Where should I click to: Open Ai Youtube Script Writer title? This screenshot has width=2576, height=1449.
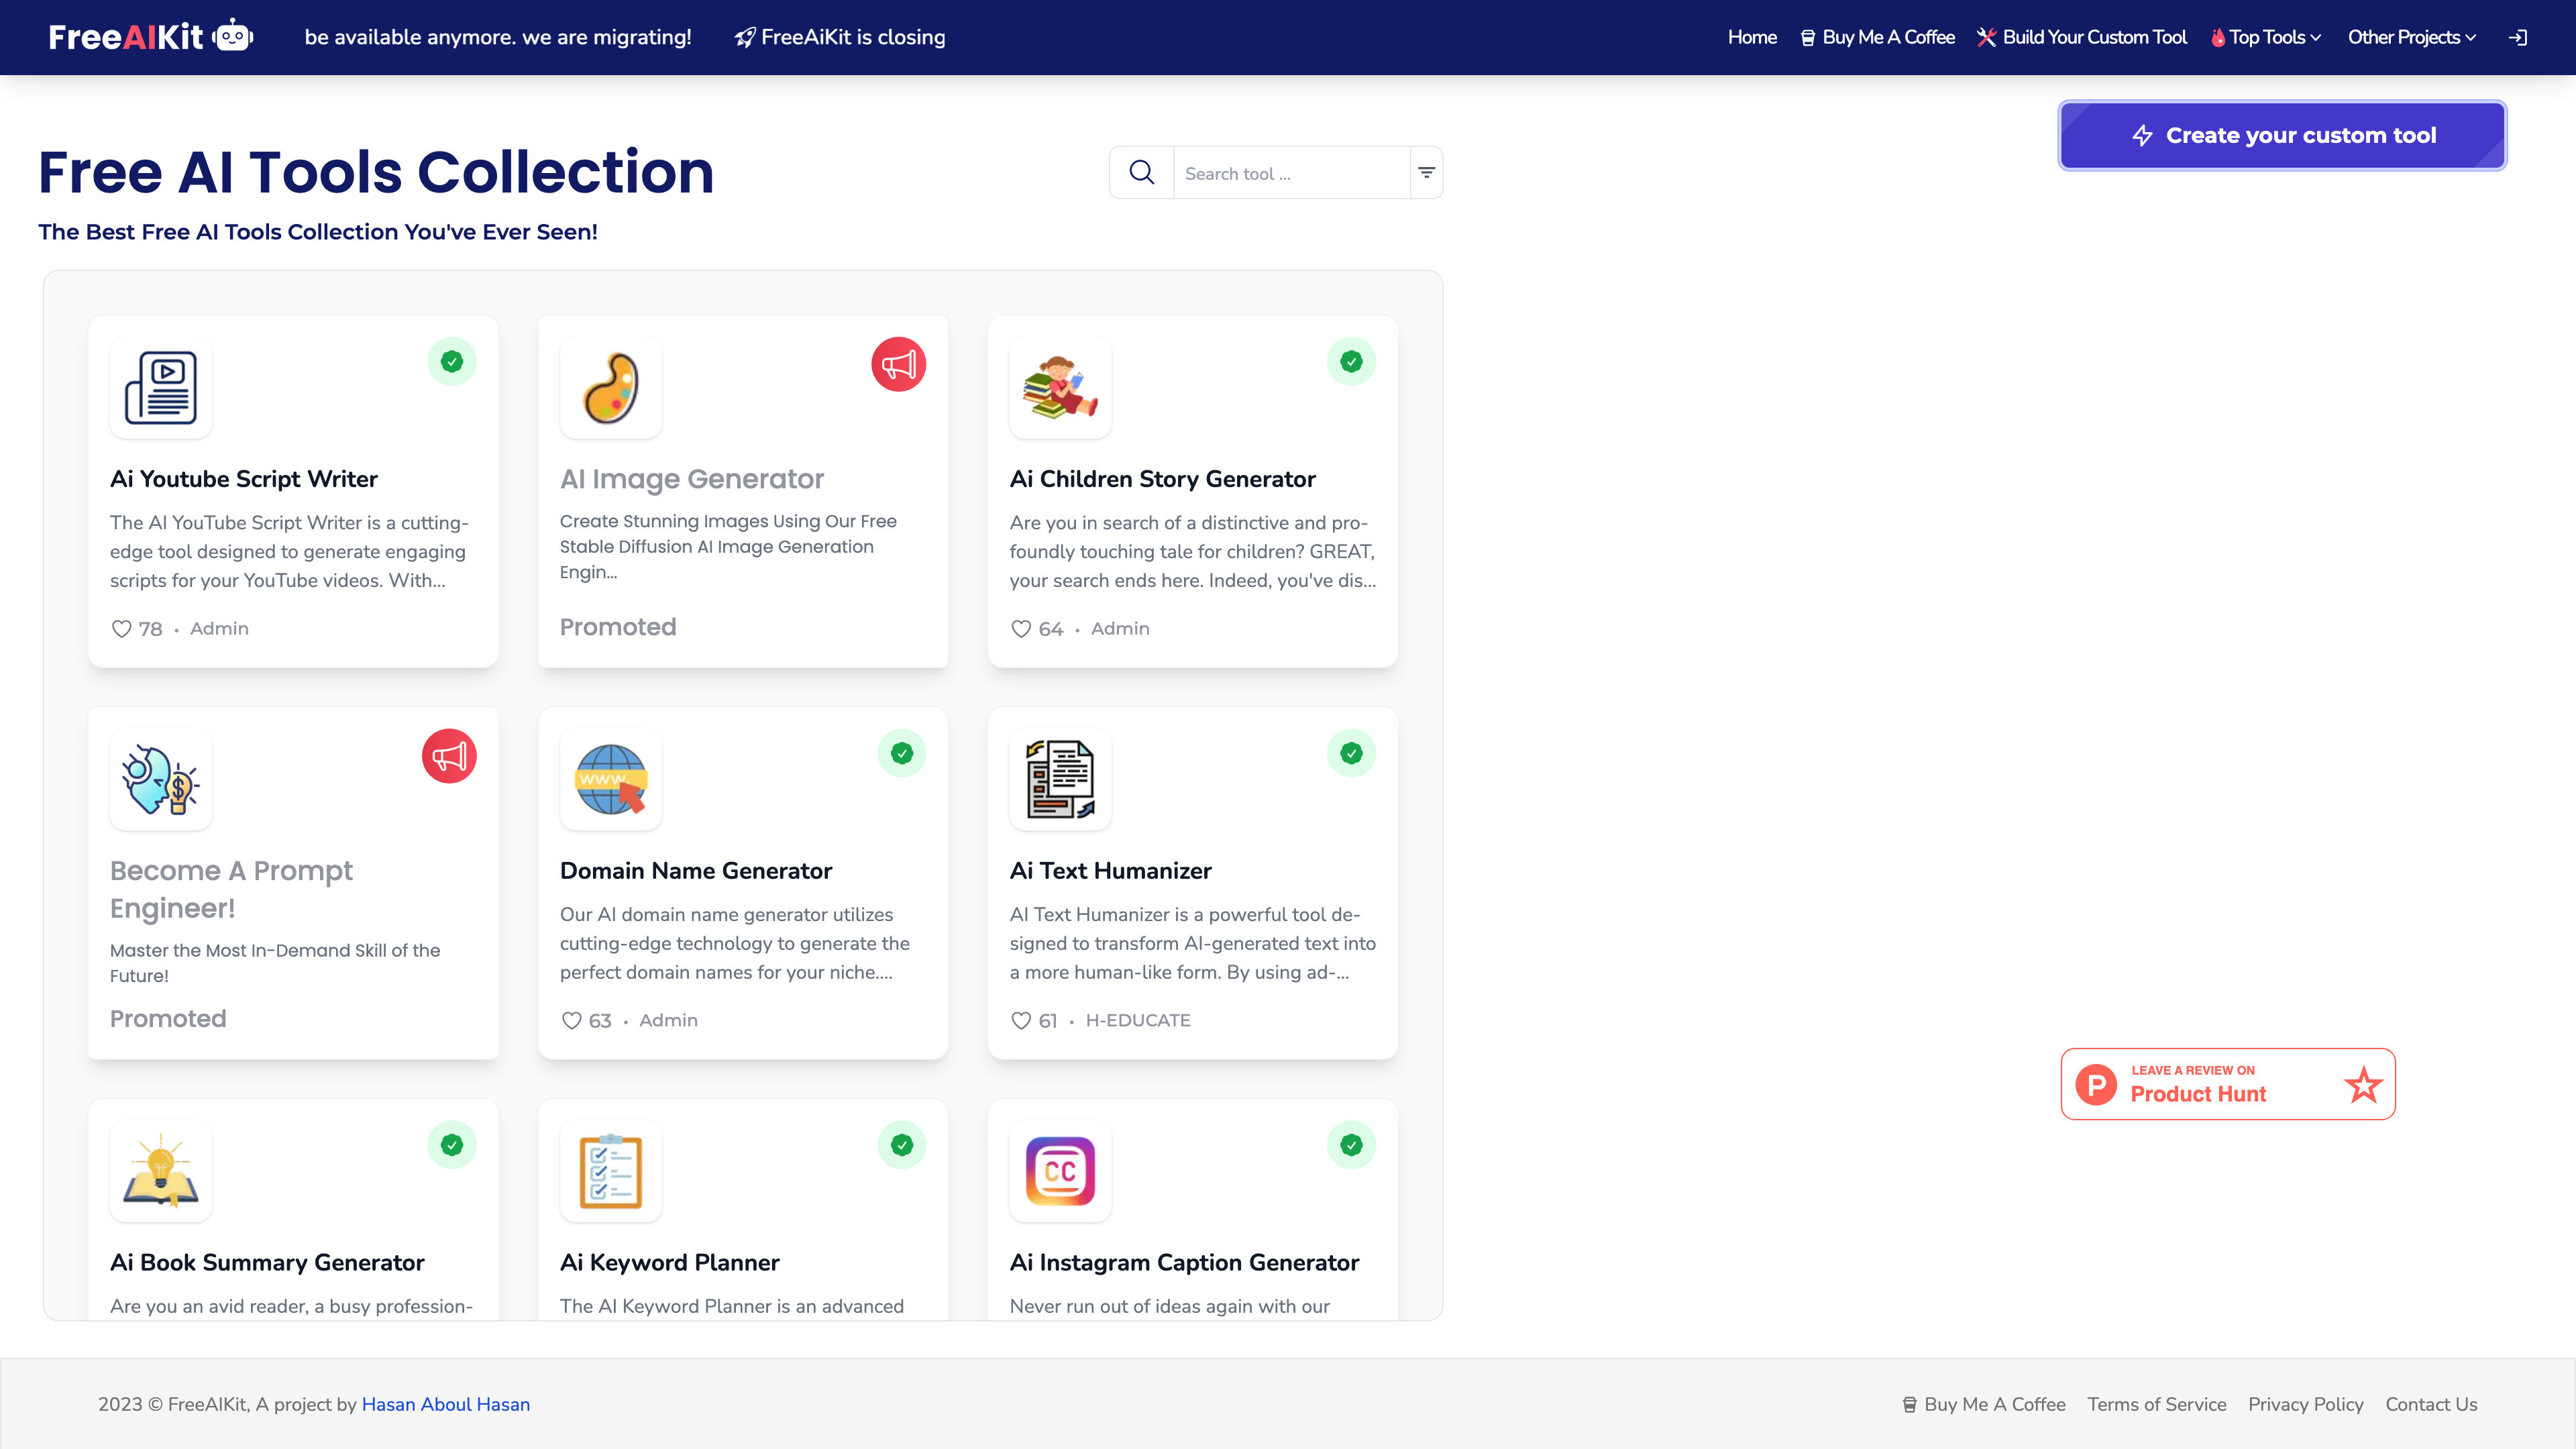coord(244,479)
